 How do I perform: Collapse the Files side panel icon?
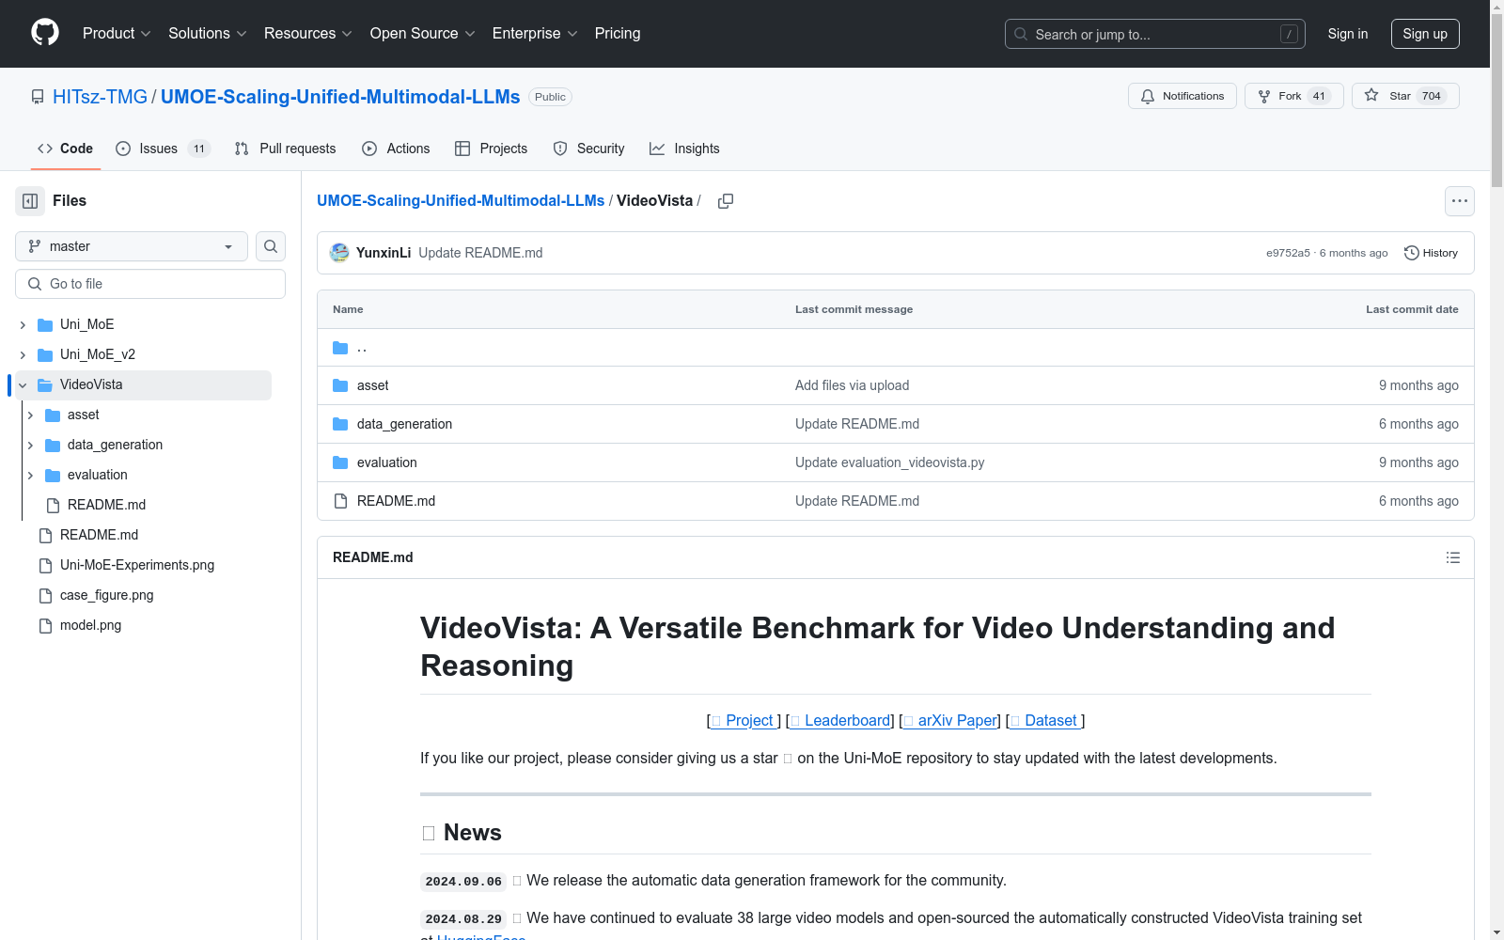(30, 201)
